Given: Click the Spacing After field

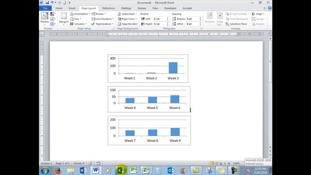Looking at the screenshot, I should point(192,24).
